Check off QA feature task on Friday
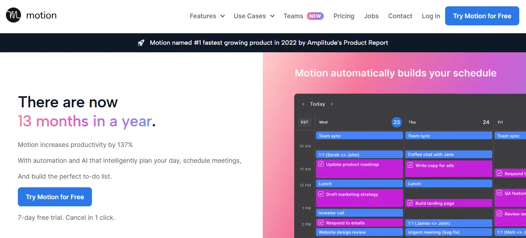Image resolution: width=526 pixels, height=238 pixels. click(499, 193)
